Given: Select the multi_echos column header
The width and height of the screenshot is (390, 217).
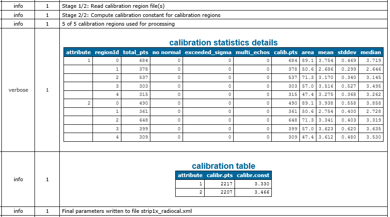Looking at the screenshot, I should (x=252, y=52).
